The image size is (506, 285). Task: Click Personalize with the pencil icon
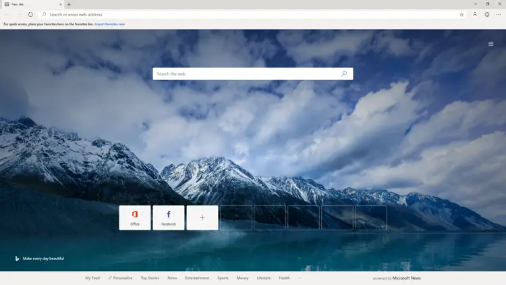pyautogui.click(x=120, y=278)
